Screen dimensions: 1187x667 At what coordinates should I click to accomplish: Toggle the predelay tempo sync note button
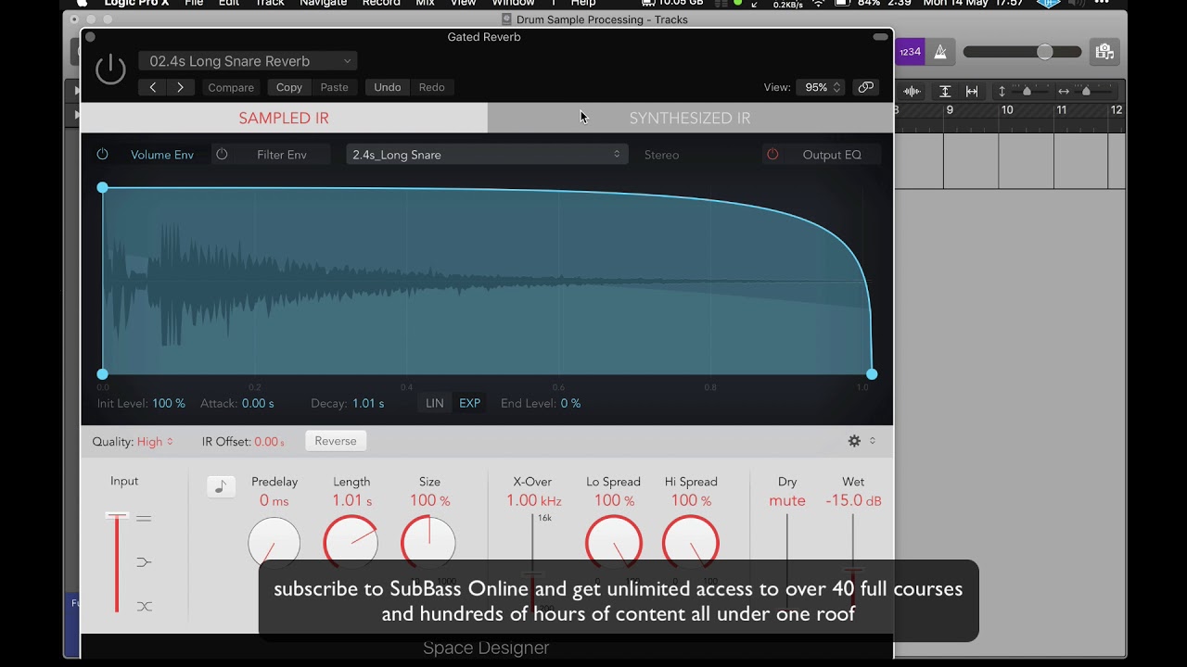221,486
